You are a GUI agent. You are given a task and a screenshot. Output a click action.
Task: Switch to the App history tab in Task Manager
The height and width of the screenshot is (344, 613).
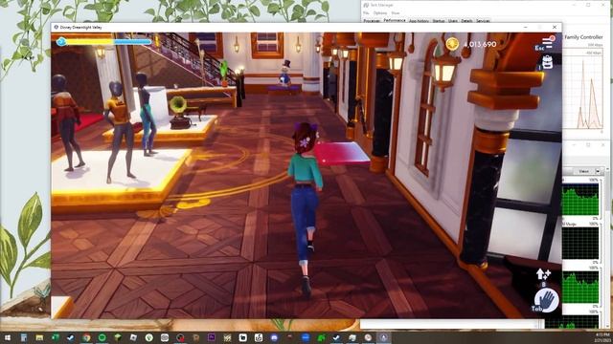(x=419, y=21)
